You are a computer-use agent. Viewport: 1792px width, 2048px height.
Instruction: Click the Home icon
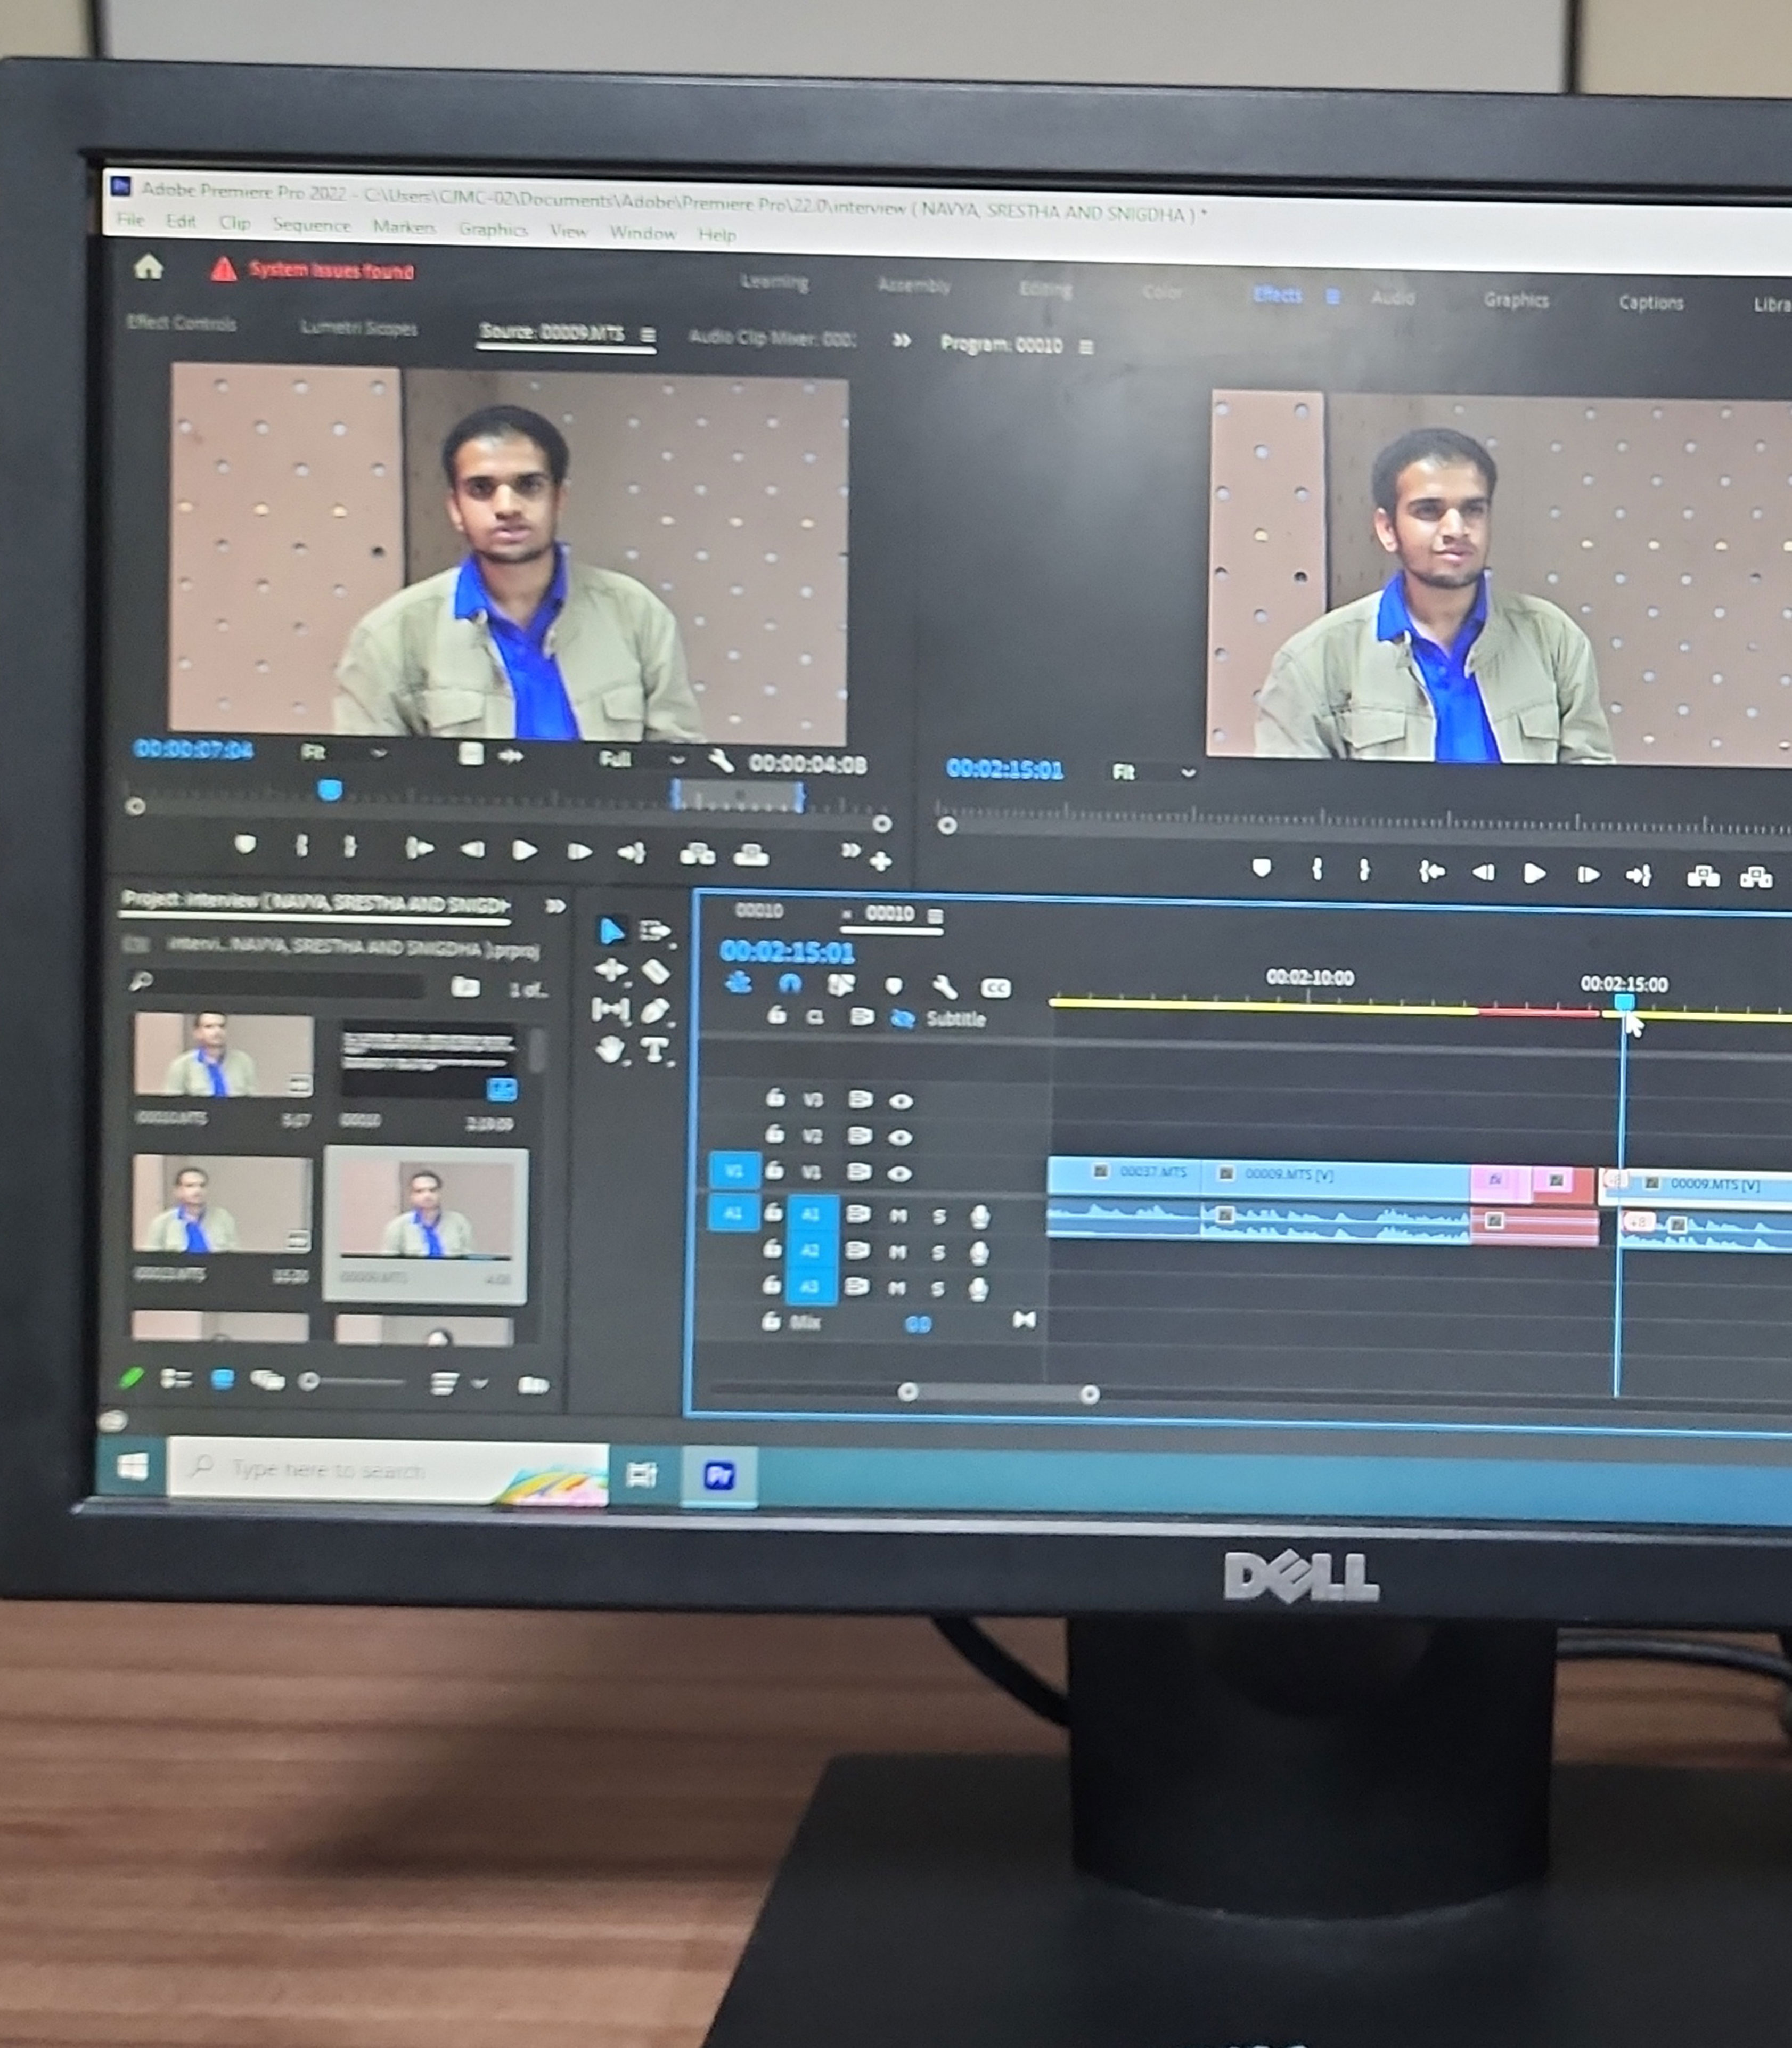click(x=148, y=267)
